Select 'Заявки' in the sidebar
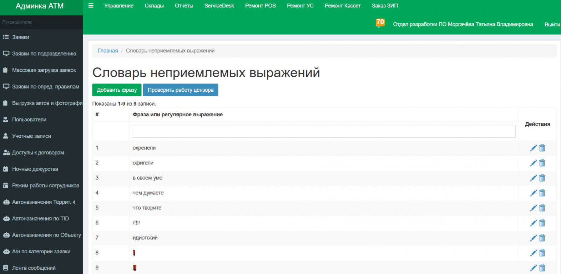The width and height of the screenshot is (561, 274). 21,37
